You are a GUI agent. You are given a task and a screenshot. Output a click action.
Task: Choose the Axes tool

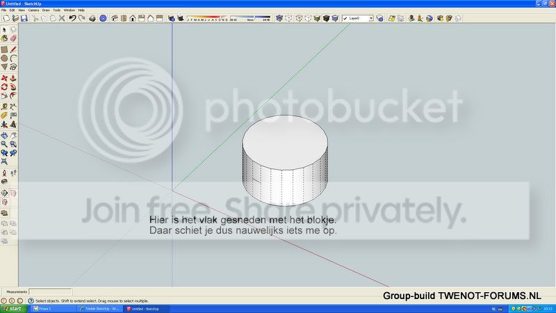(4, 125)
